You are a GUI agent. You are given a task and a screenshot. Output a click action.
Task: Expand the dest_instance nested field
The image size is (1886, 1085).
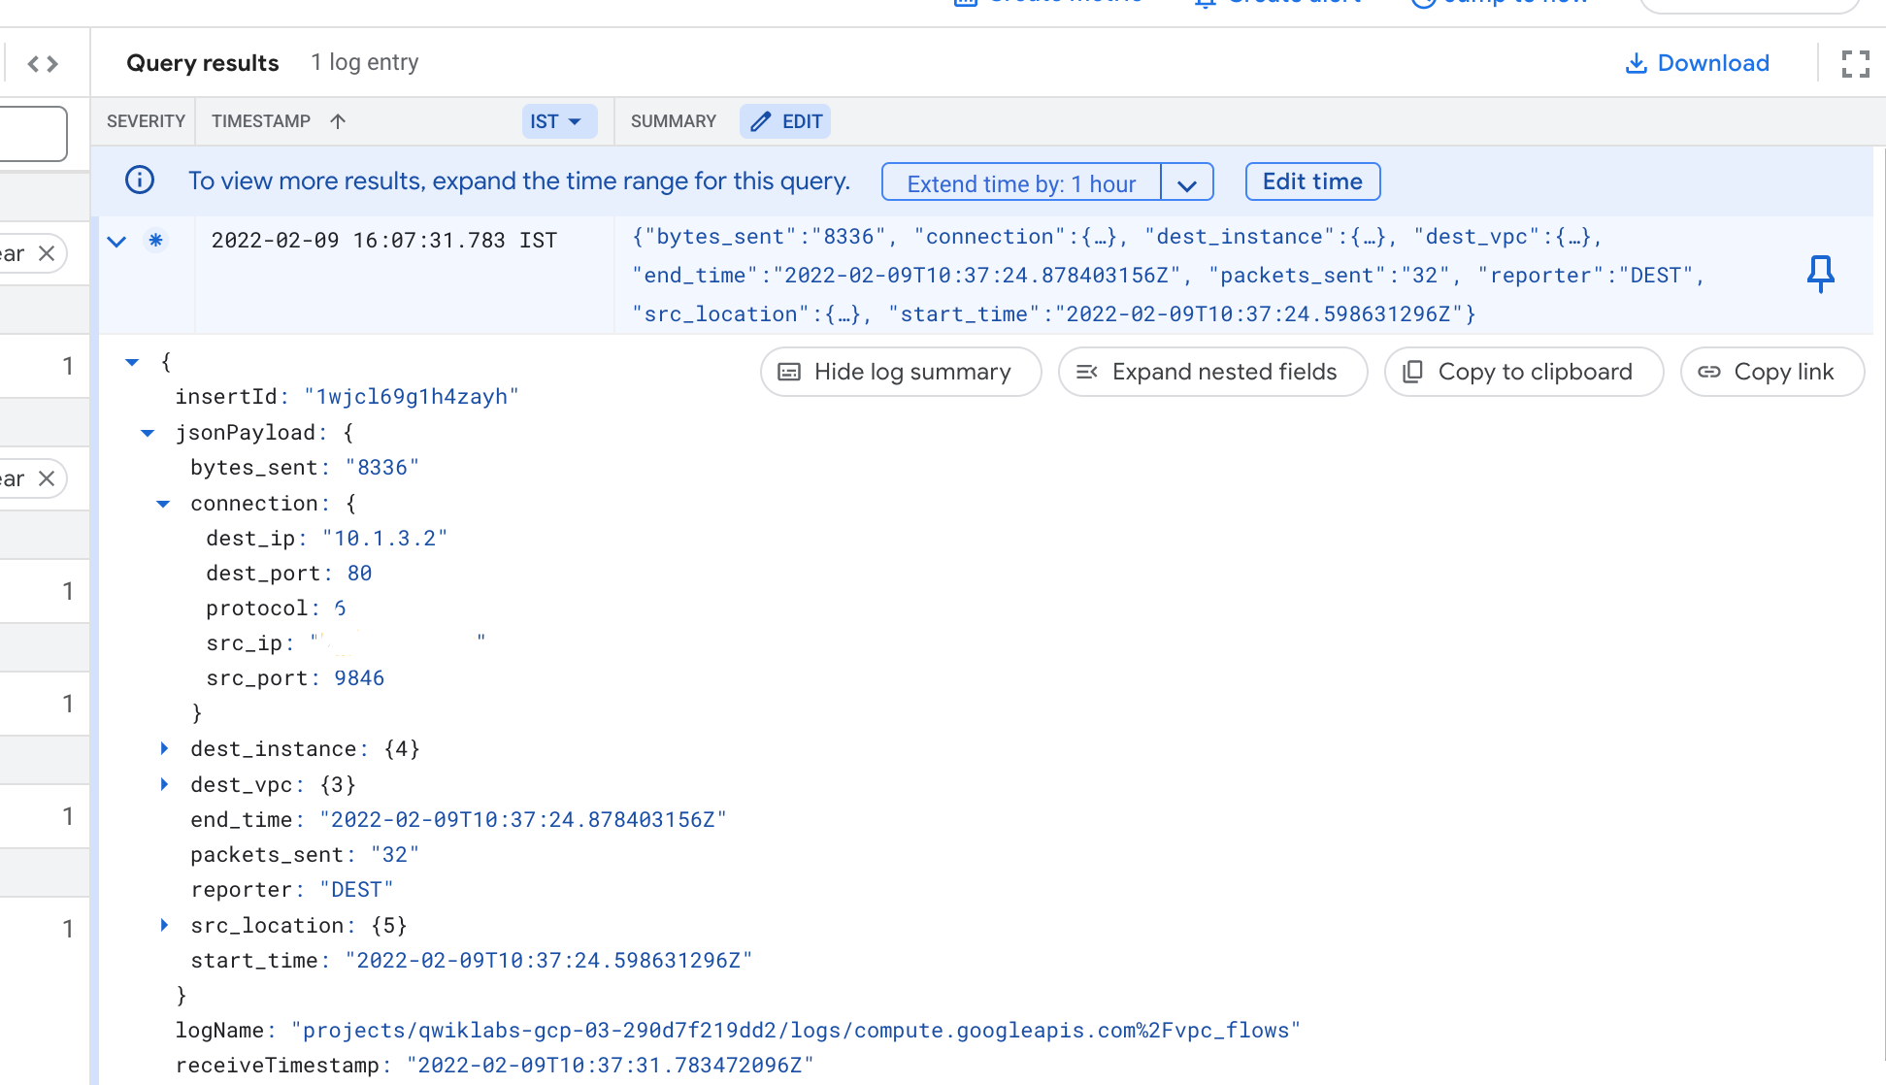pos(164,748)
